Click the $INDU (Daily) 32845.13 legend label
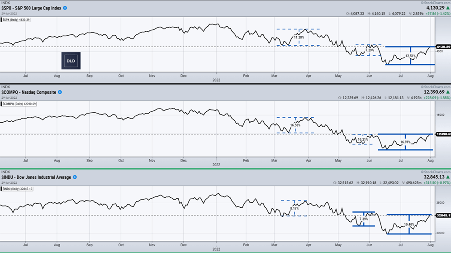 (17, 189)
